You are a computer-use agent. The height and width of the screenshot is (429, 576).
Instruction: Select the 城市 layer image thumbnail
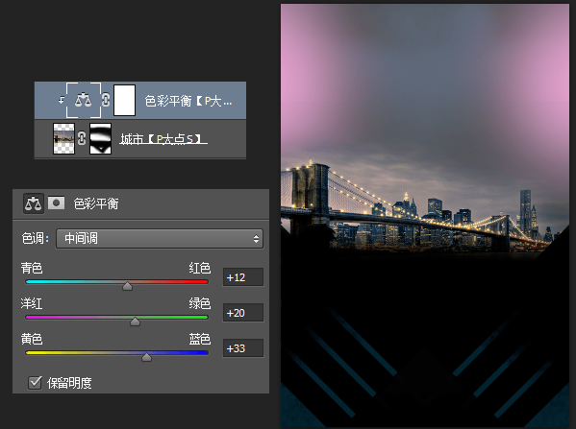pos(63,138)
